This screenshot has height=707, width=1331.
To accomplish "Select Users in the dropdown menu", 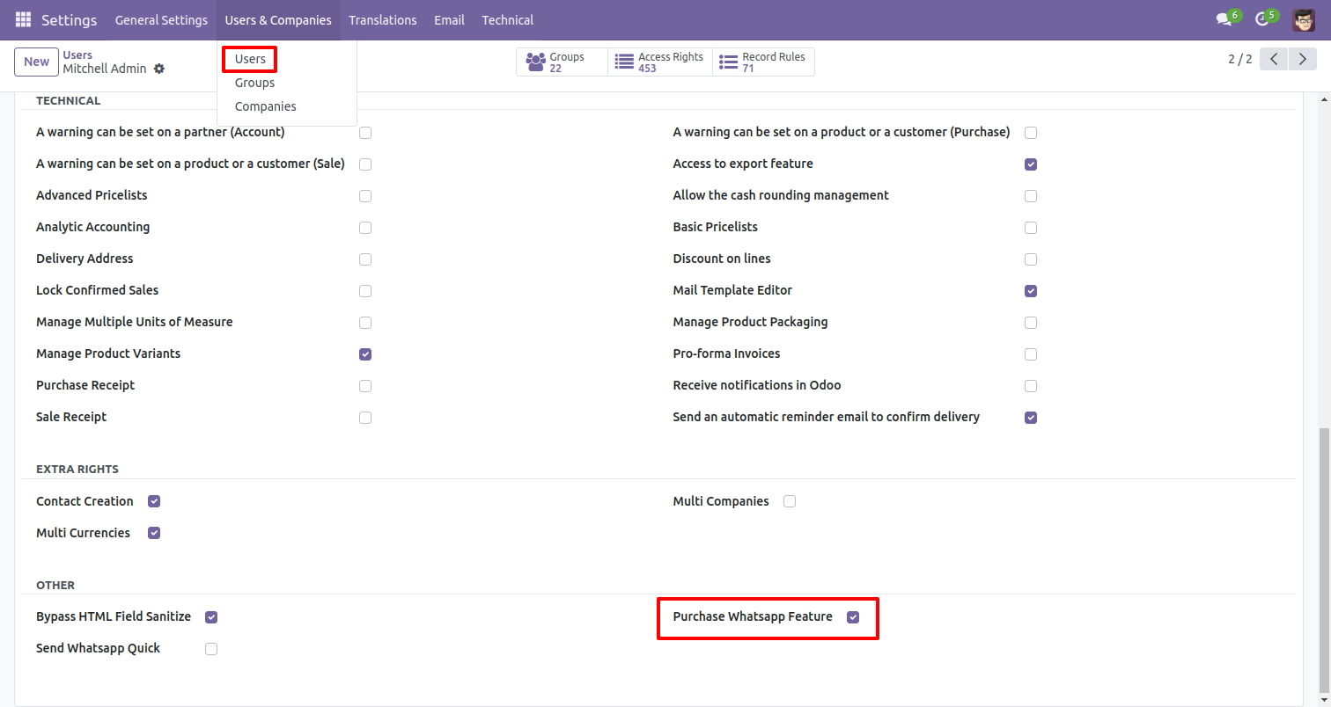I will (250, 59).
